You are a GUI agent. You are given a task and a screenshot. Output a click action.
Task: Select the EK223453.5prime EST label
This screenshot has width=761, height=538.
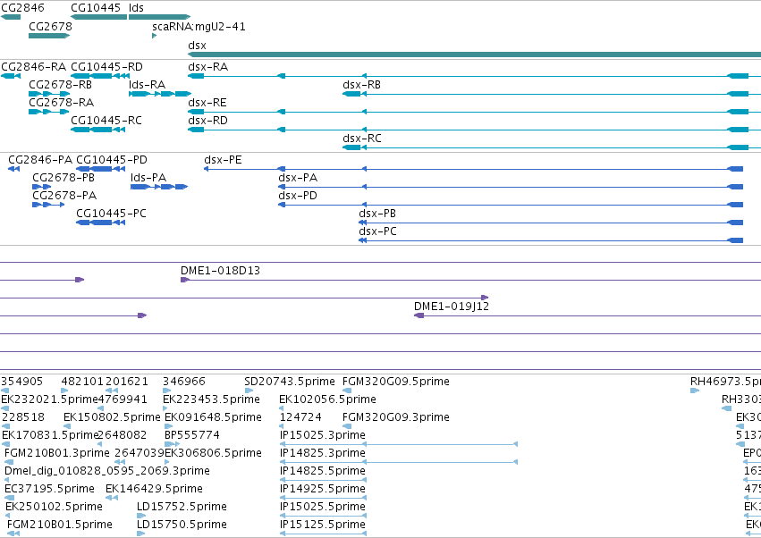[x=211, y=399]
